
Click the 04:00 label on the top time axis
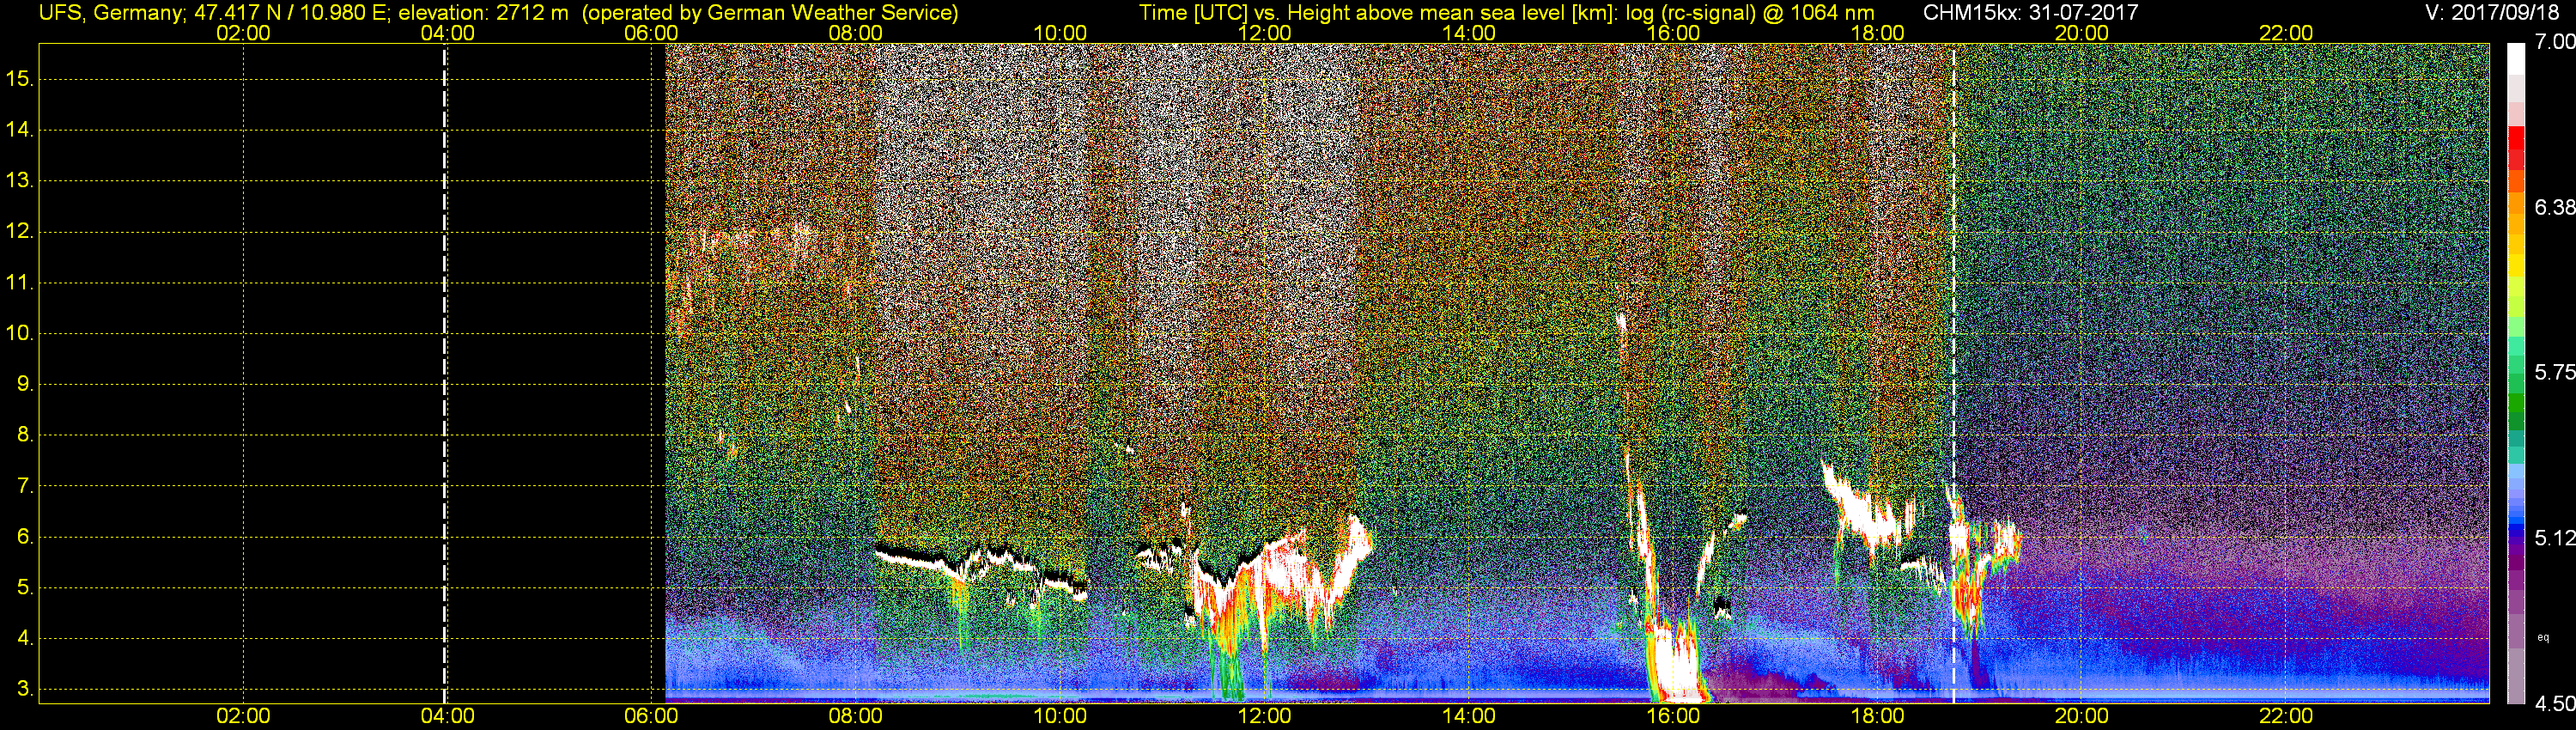tap(447, 33)
